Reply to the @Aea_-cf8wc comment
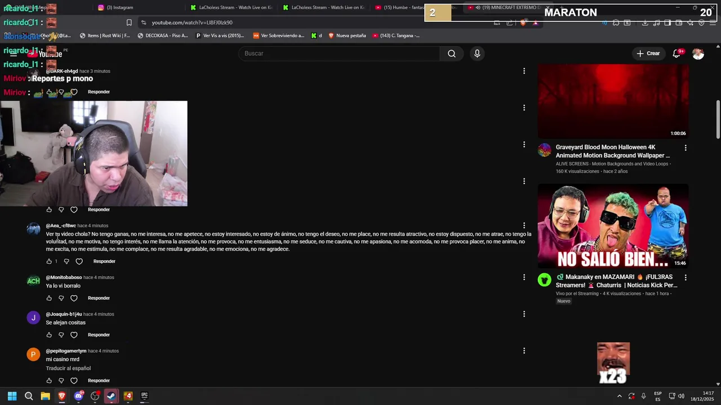The height and width of the screenshot is (405, 721). (x=104, y=262)
